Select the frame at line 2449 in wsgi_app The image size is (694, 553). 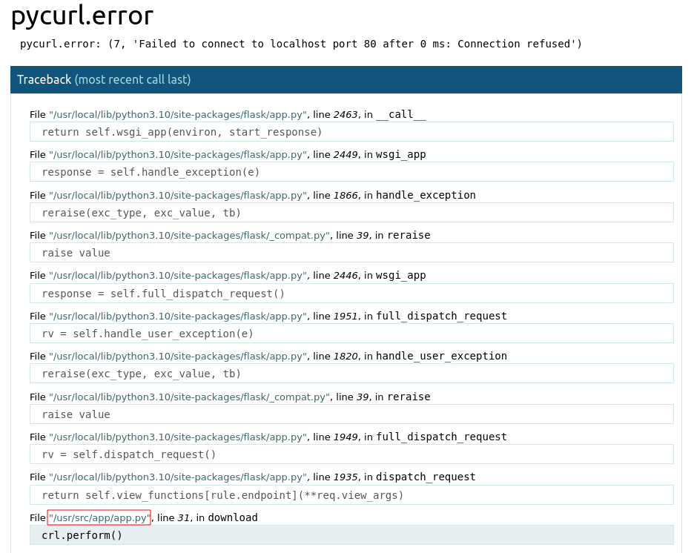(228, 155)
